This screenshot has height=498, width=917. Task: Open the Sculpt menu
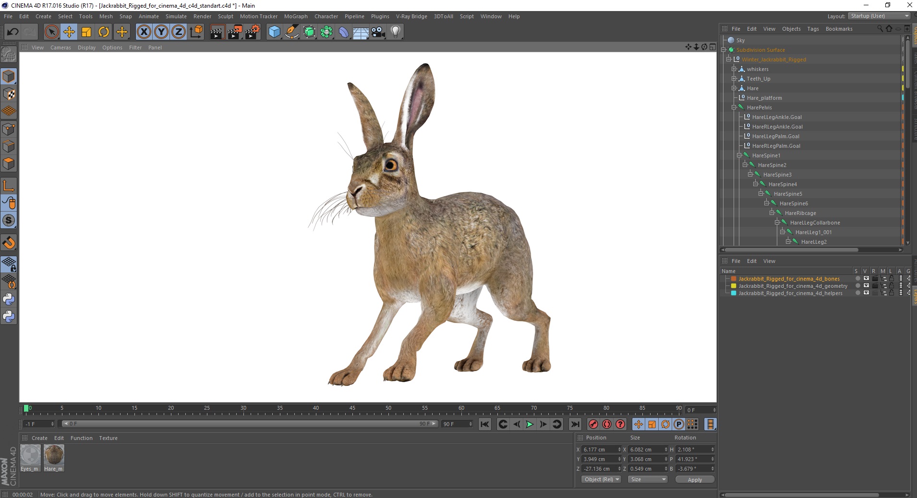pos(225,16)
